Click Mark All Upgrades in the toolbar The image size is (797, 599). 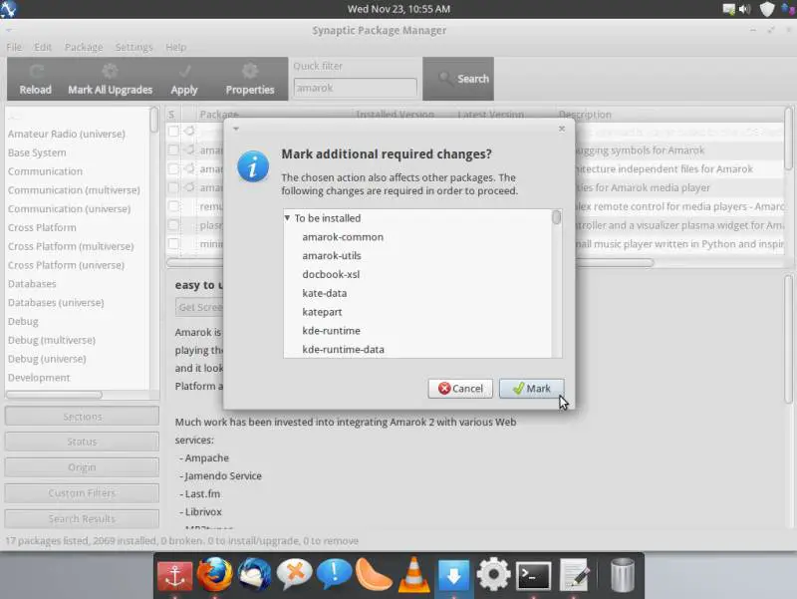[x=111, y=79]
